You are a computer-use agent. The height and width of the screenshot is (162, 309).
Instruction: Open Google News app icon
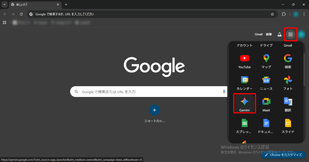[266, 82]
